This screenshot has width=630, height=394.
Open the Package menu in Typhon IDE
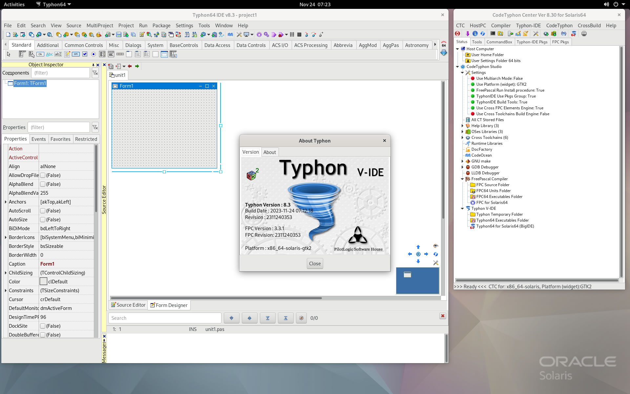click(161, 25)
